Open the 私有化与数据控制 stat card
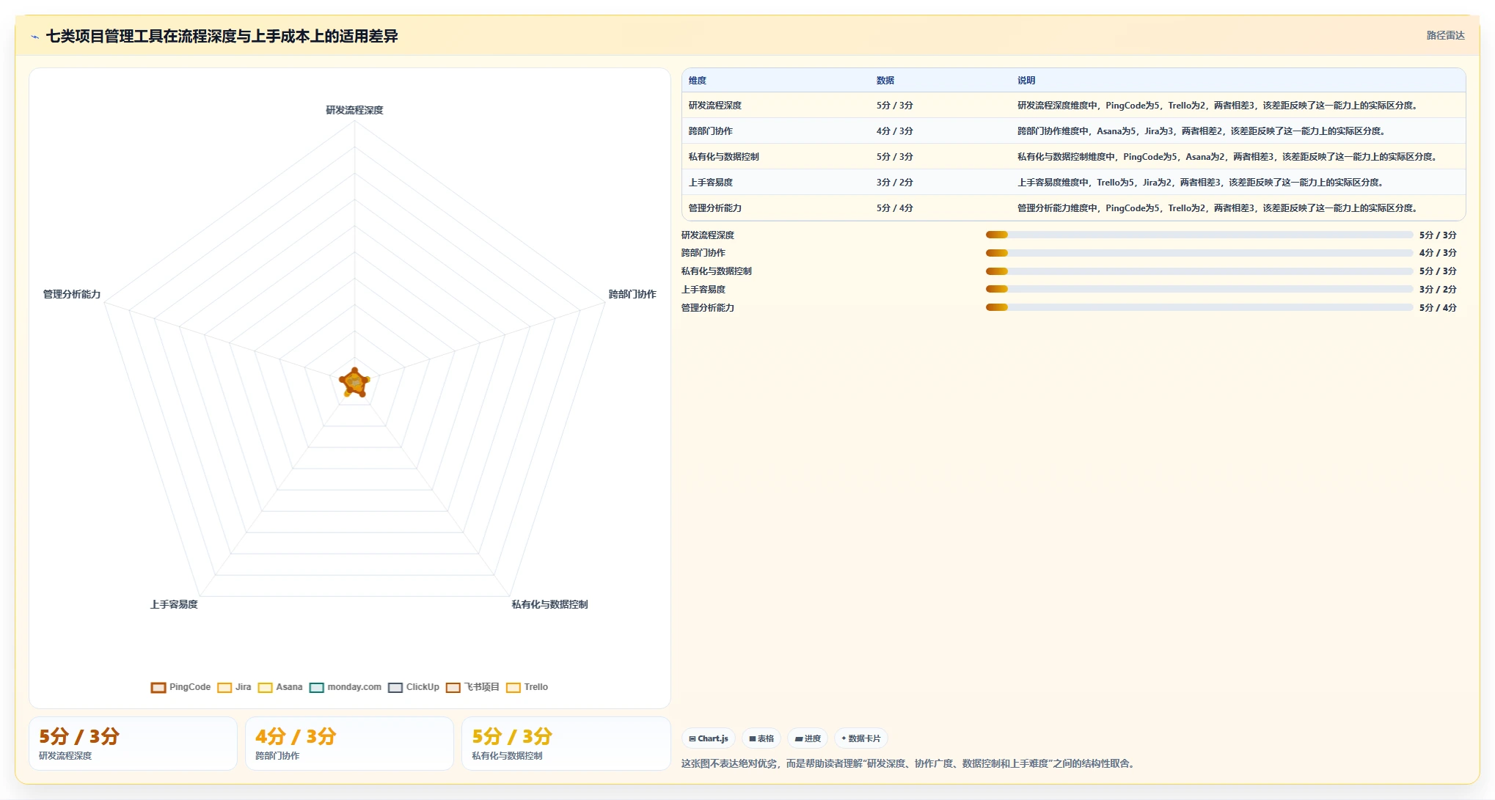 click(566, 744)
